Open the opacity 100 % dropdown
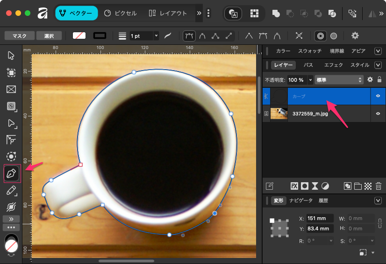The height and width of the screenshot is (264, 386). tap(310, 80)
